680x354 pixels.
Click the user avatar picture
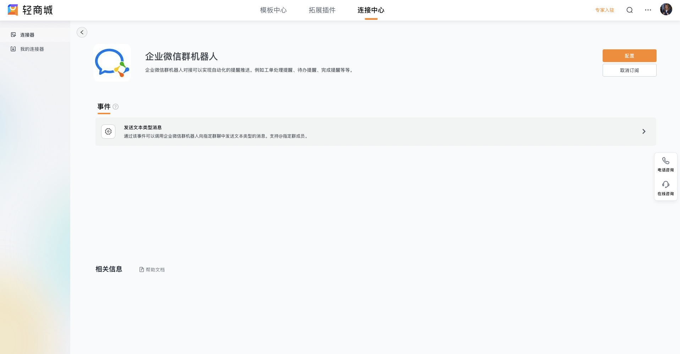[x=666, y=10]
